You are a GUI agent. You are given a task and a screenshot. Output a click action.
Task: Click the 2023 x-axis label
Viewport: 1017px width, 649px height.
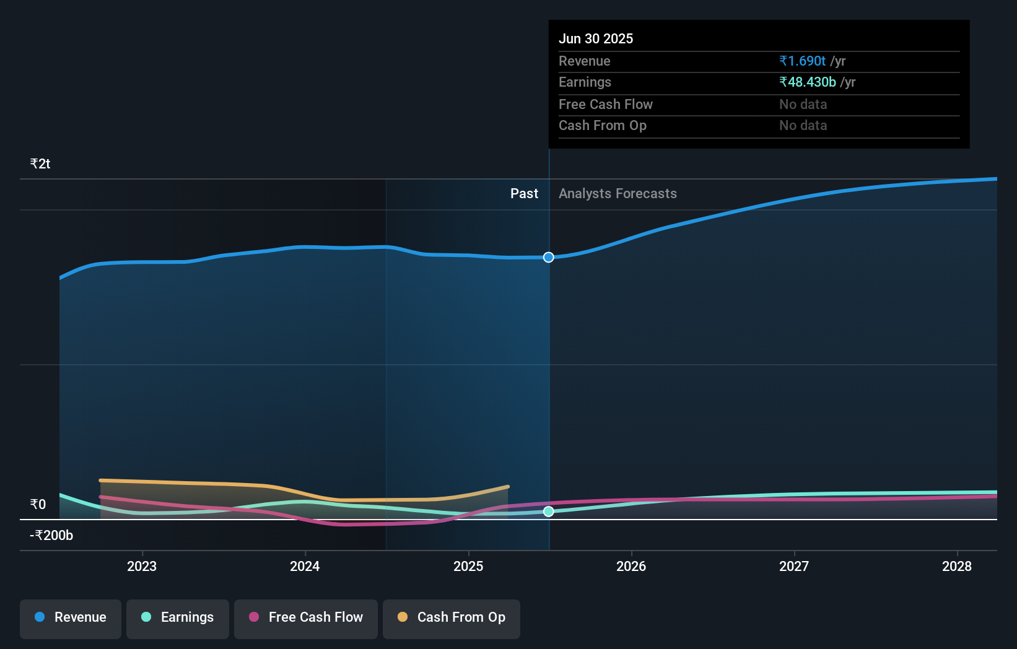[x=142, y=566]
